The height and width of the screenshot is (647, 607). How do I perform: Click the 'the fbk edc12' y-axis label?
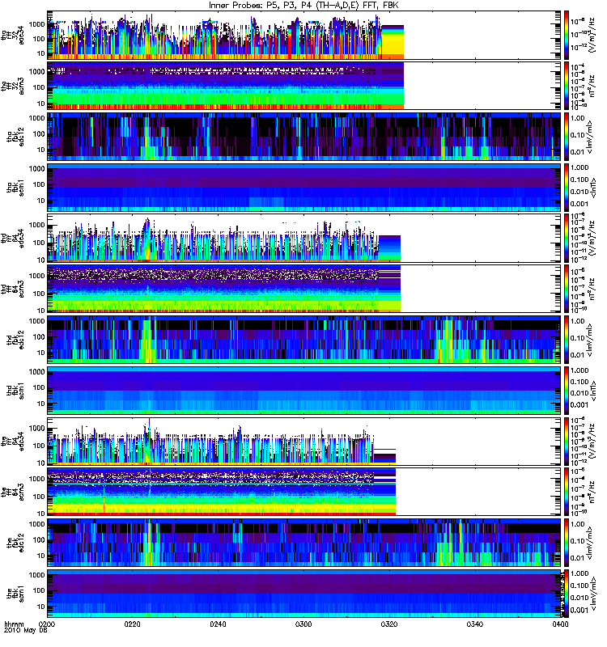coord(15,543)
